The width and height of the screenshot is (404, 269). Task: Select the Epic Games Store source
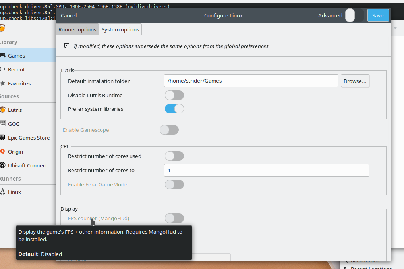pyautogui.click(x=29, y=138)
